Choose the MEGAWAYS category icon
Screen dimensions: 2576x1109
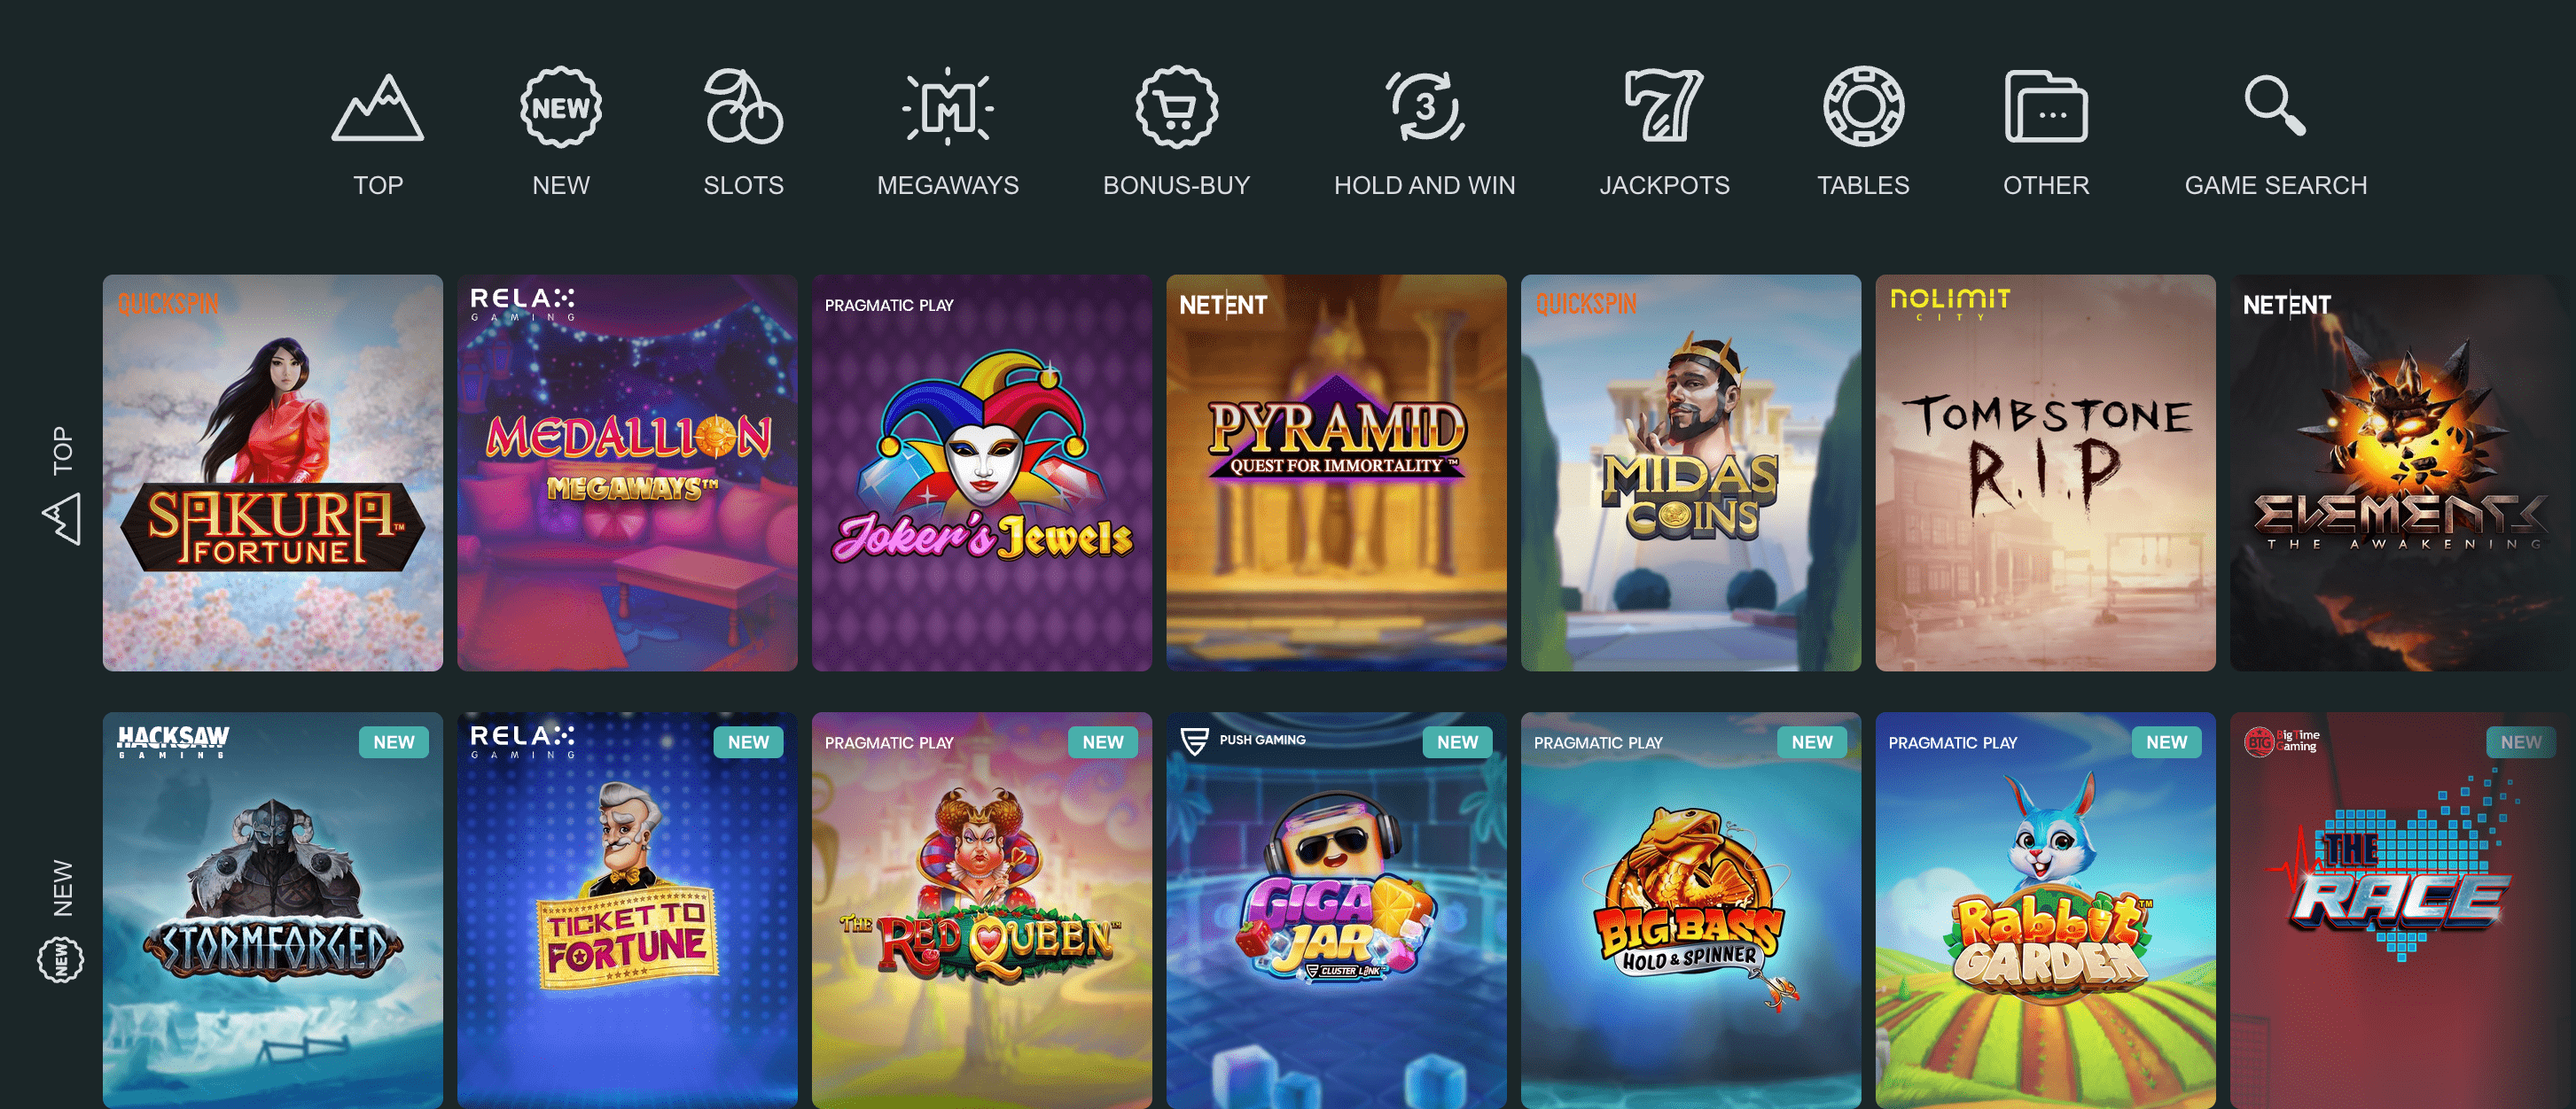coord(947,107)
